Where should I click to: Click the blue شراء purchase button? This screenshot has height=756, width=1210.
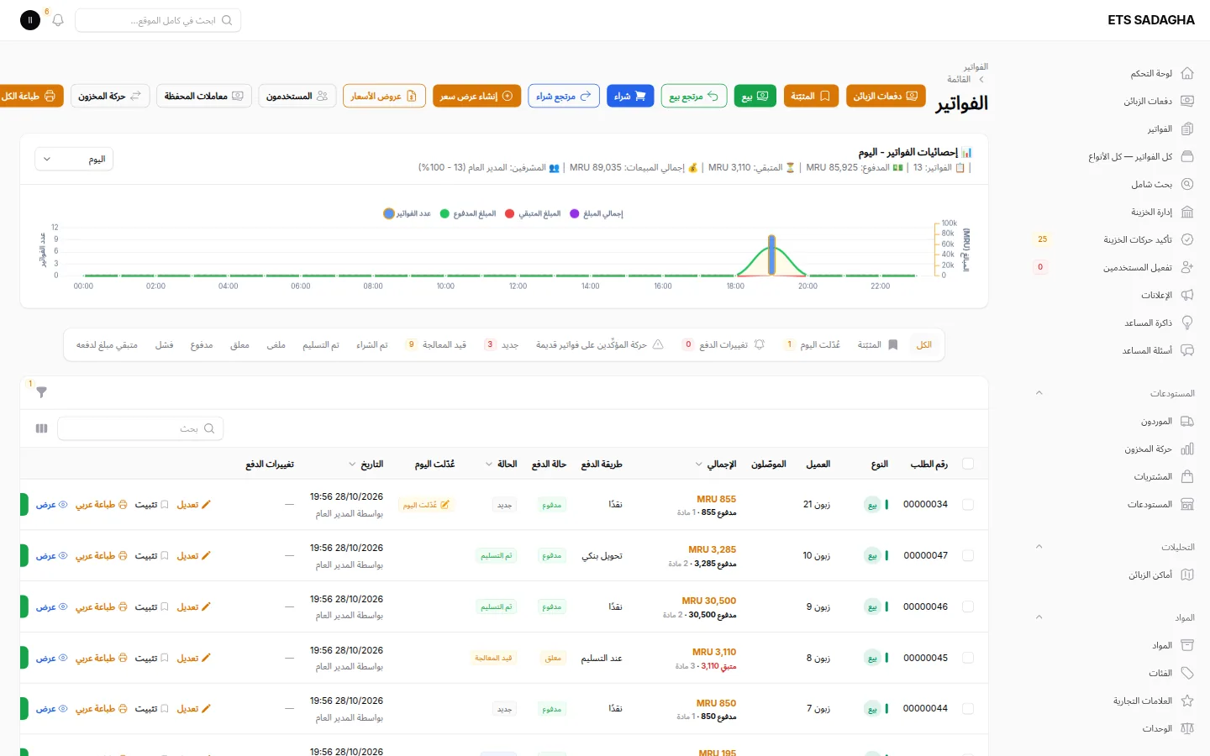(630, 97)
